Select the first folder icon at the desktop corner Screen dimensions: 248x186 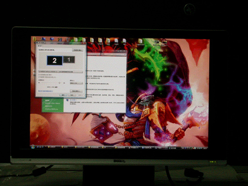click(34, 39)
